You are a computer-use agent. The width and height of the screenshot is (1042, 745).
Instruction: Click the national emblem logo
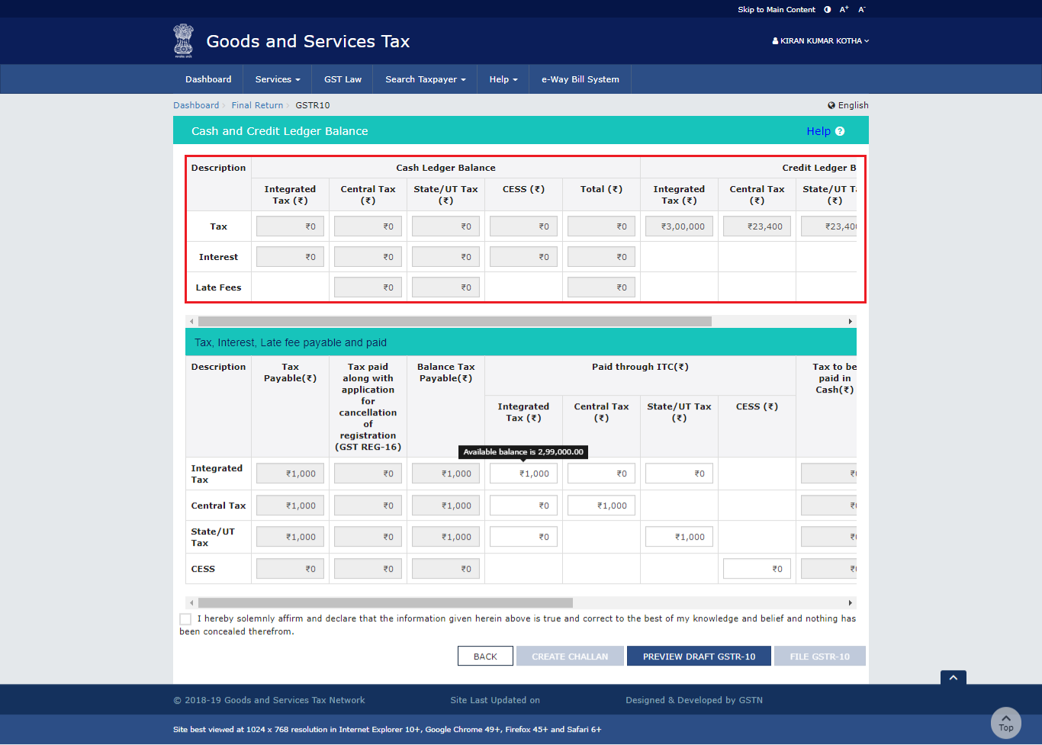click(x=183, y=40)
